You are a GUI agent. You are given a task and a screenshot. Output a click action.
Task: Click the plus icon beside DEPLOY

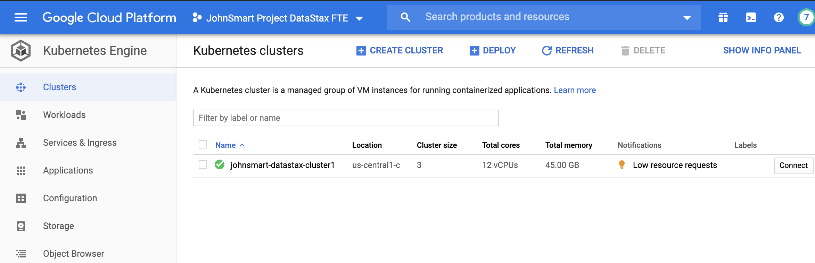[475, 51]
